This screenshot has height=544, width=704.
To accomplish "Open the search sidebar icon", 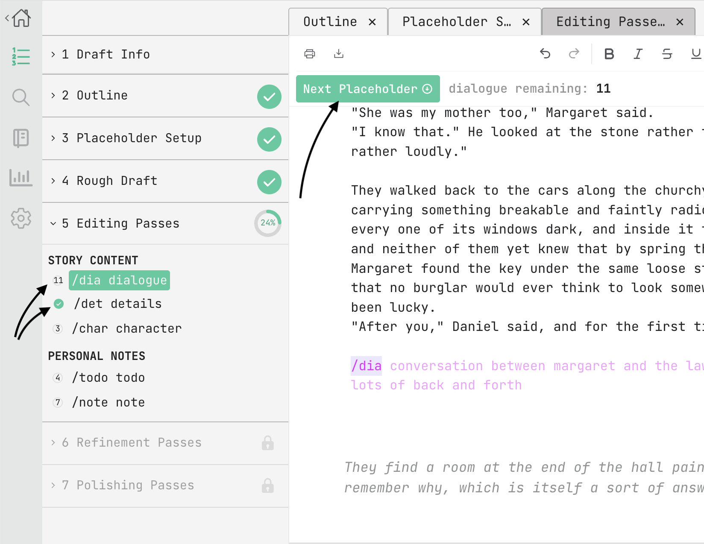I will coord(21,97).
